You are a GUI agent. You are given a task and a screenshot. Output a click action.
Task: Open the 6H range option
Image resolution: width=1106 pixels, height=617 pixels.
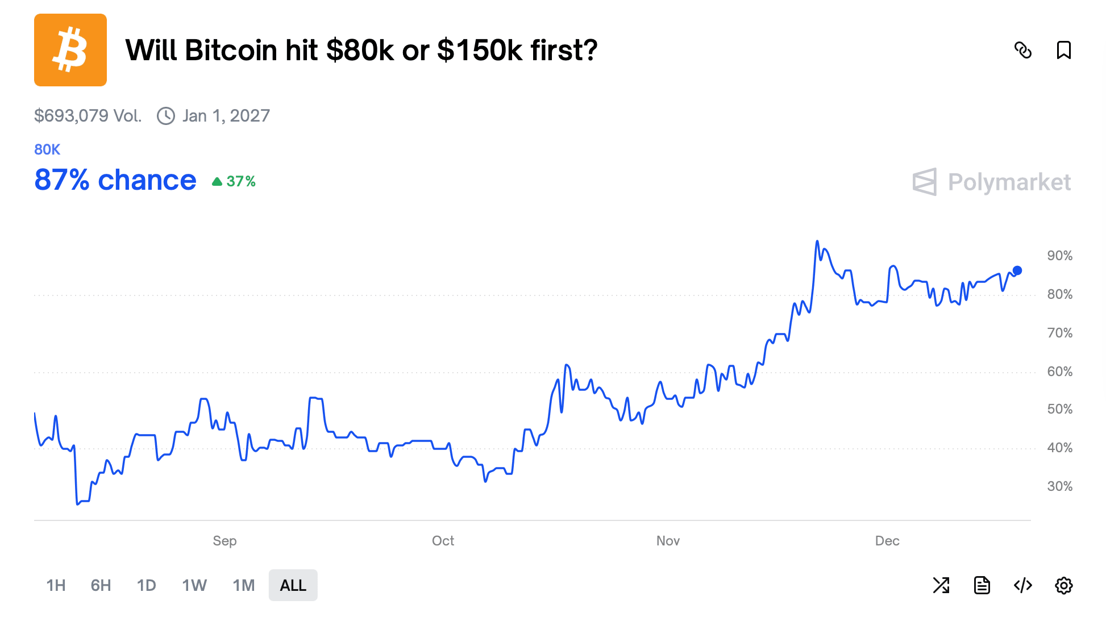101,585
